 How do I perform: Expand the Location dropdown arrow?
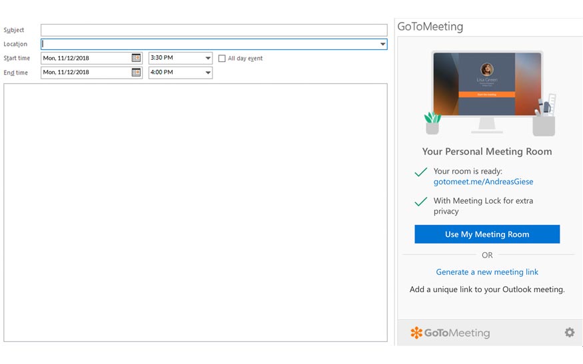coord(382,44)
